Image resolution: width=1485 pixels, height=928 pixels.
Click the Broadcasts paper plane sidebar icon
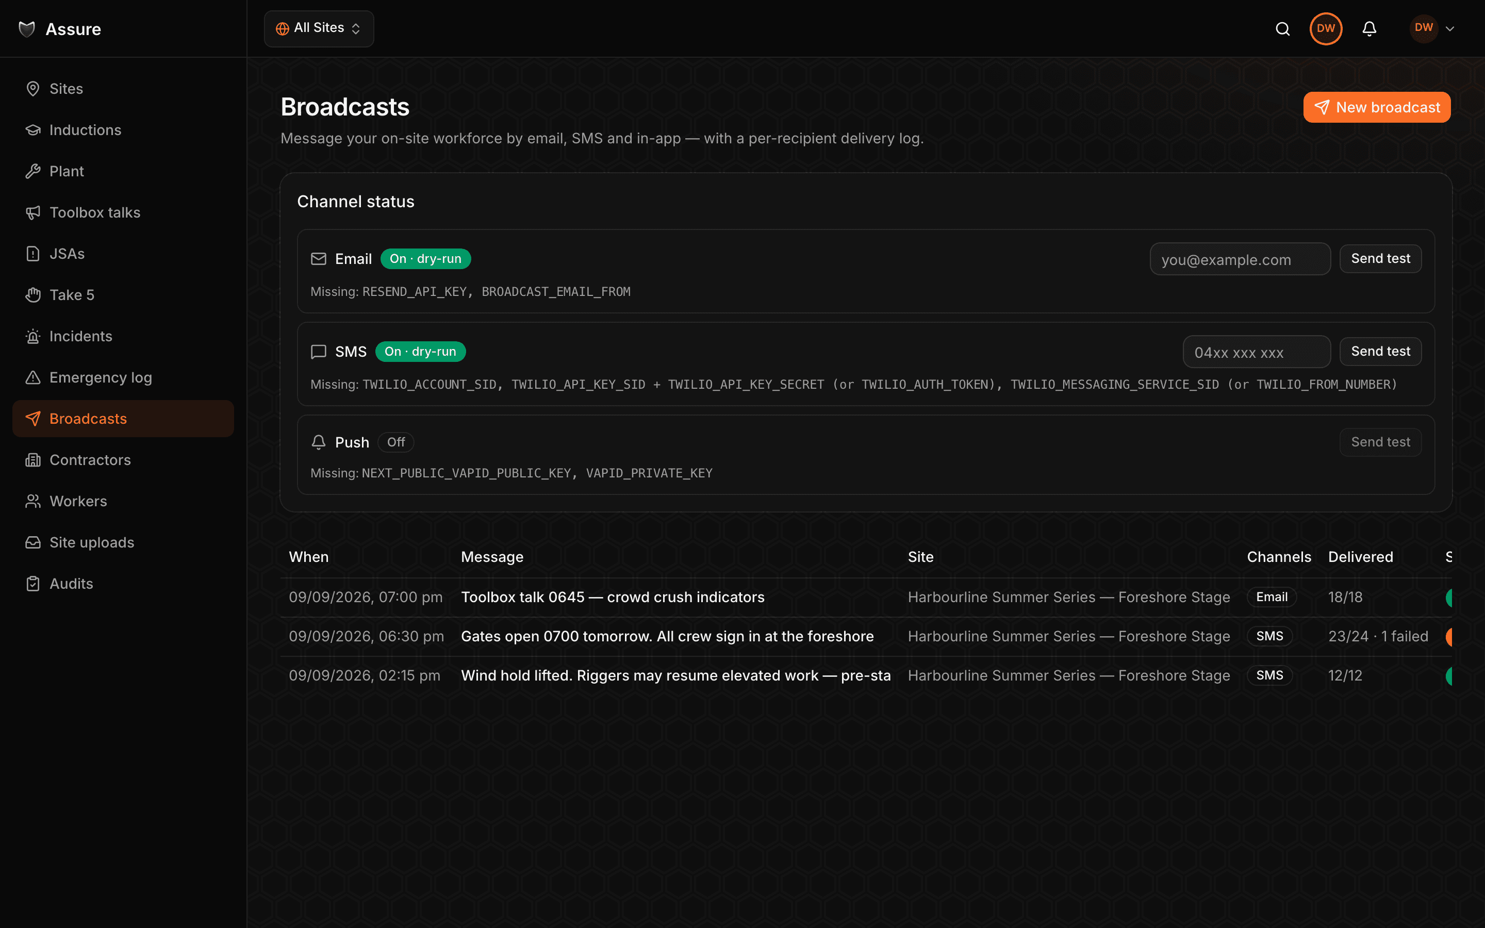(33, 419)
